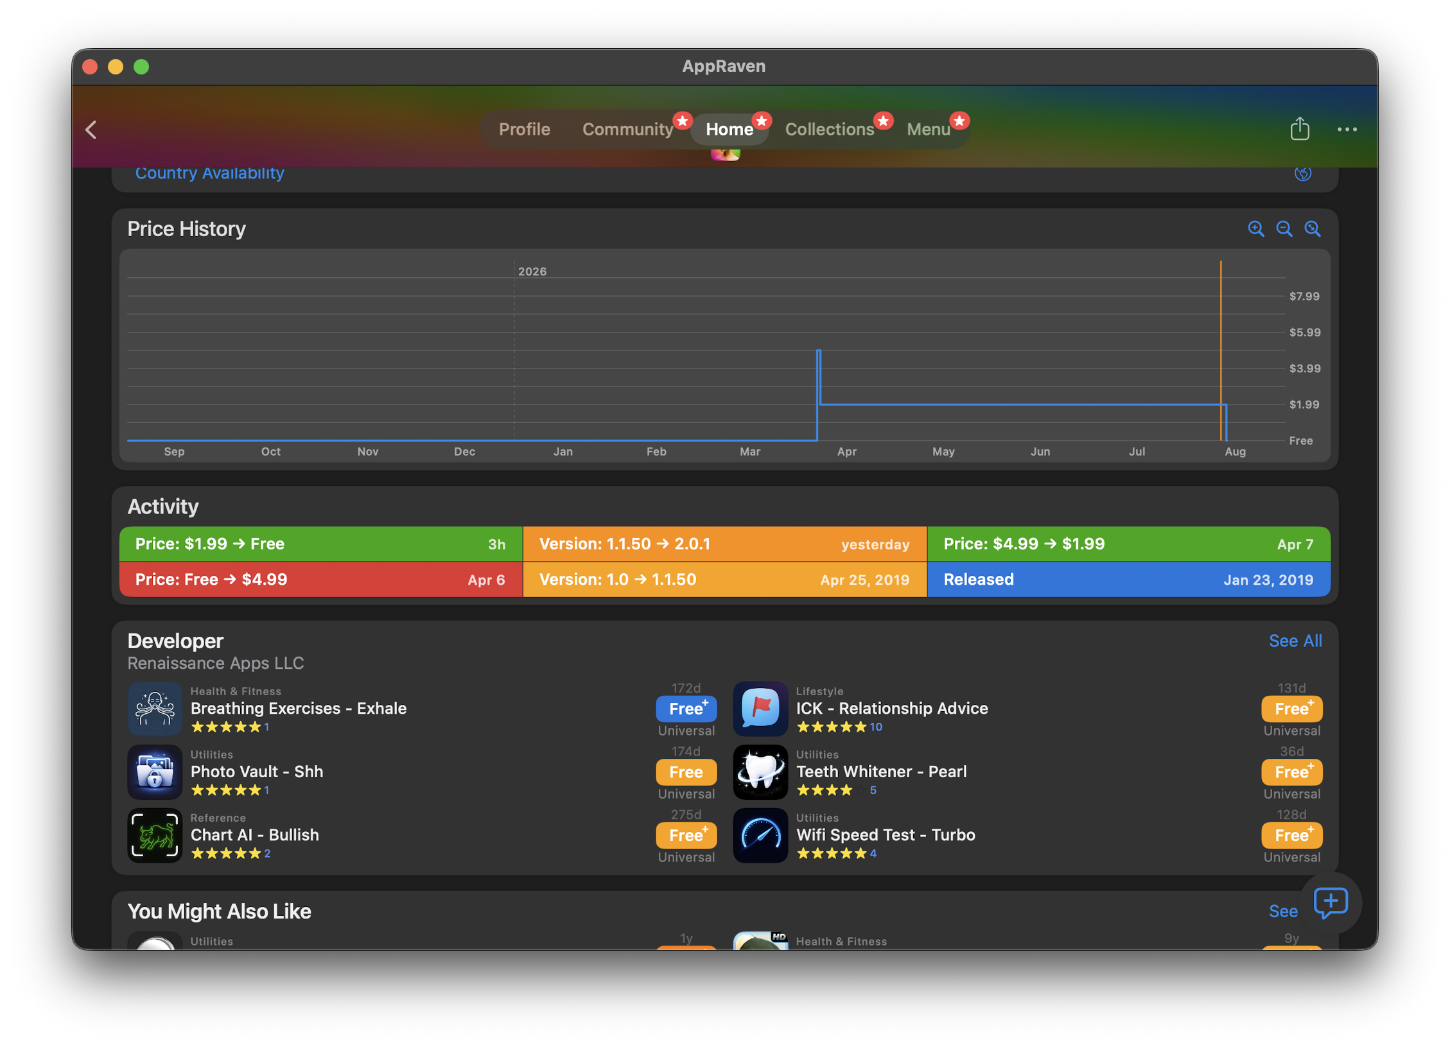
Task: Zoom out on the price history chart
Action: [x=1284, y=229]
